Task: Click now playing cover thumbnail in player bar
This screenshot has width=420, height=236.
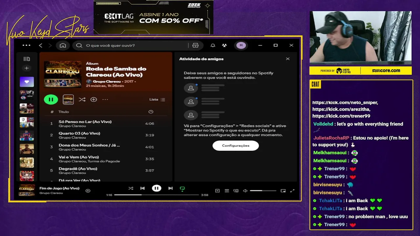Action: tap(27, 190)
